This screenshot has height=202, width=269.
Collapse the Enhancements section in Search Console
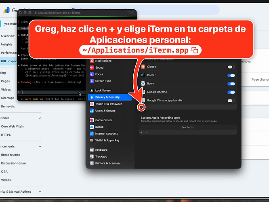click(40, 146)
